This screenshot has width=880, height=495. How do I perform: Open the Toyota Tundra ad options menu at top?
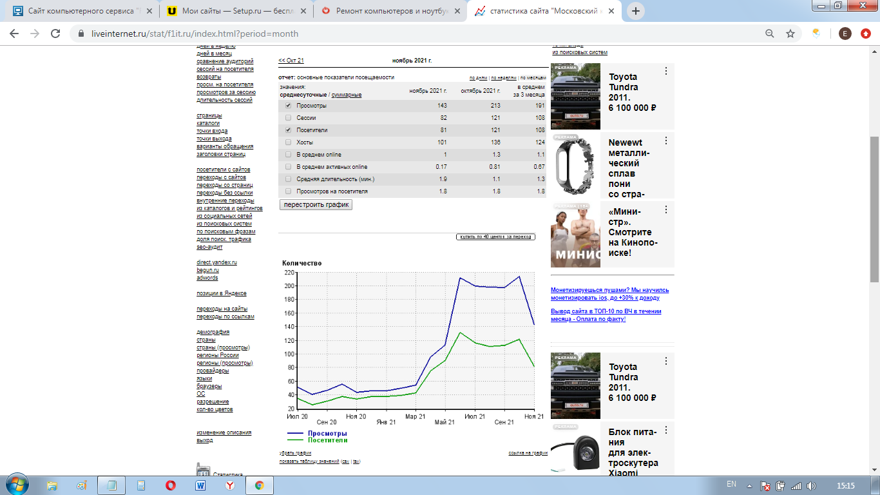pyautogui.click(x=666, y=72)
